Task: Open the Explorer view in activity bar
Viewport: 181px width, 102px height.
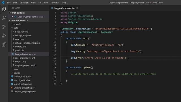Action: click(4, 9)
